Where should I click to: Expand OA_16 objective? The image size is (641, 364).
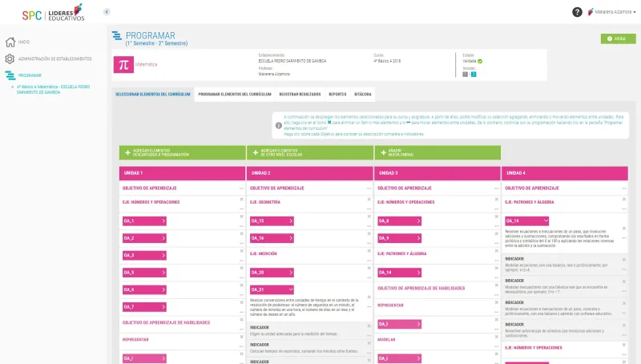(x=272, y=238)
